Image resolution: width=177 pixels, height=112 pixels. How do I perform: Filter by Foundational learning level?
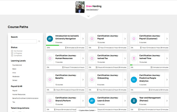[x=17, y=65]
